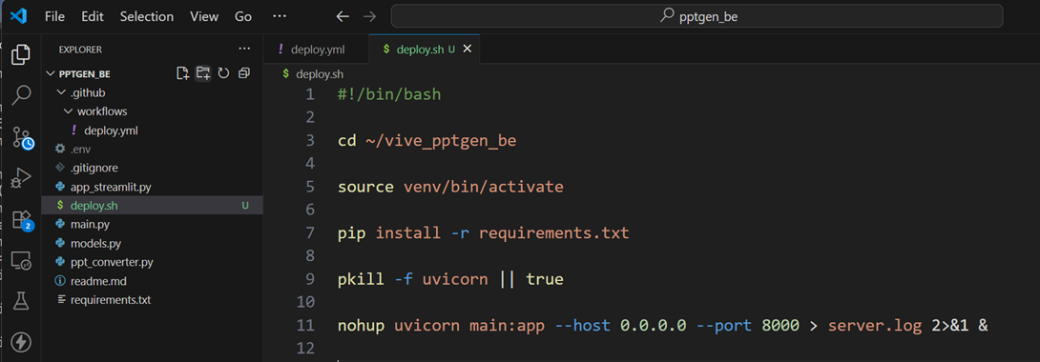Collapse all folders in Explorer

244,73
